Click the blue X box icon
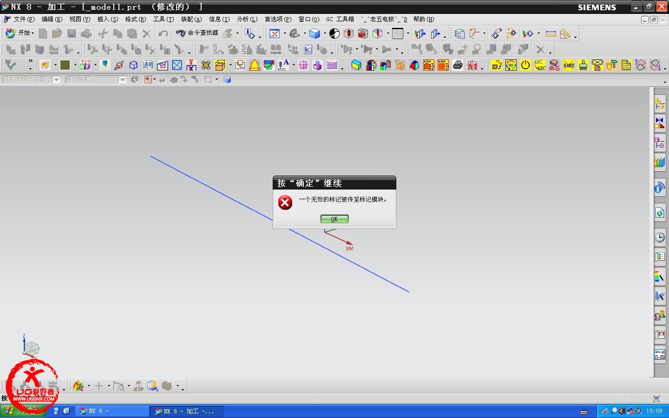The width and height of the screenshot is (669, 418). (177, 65)
